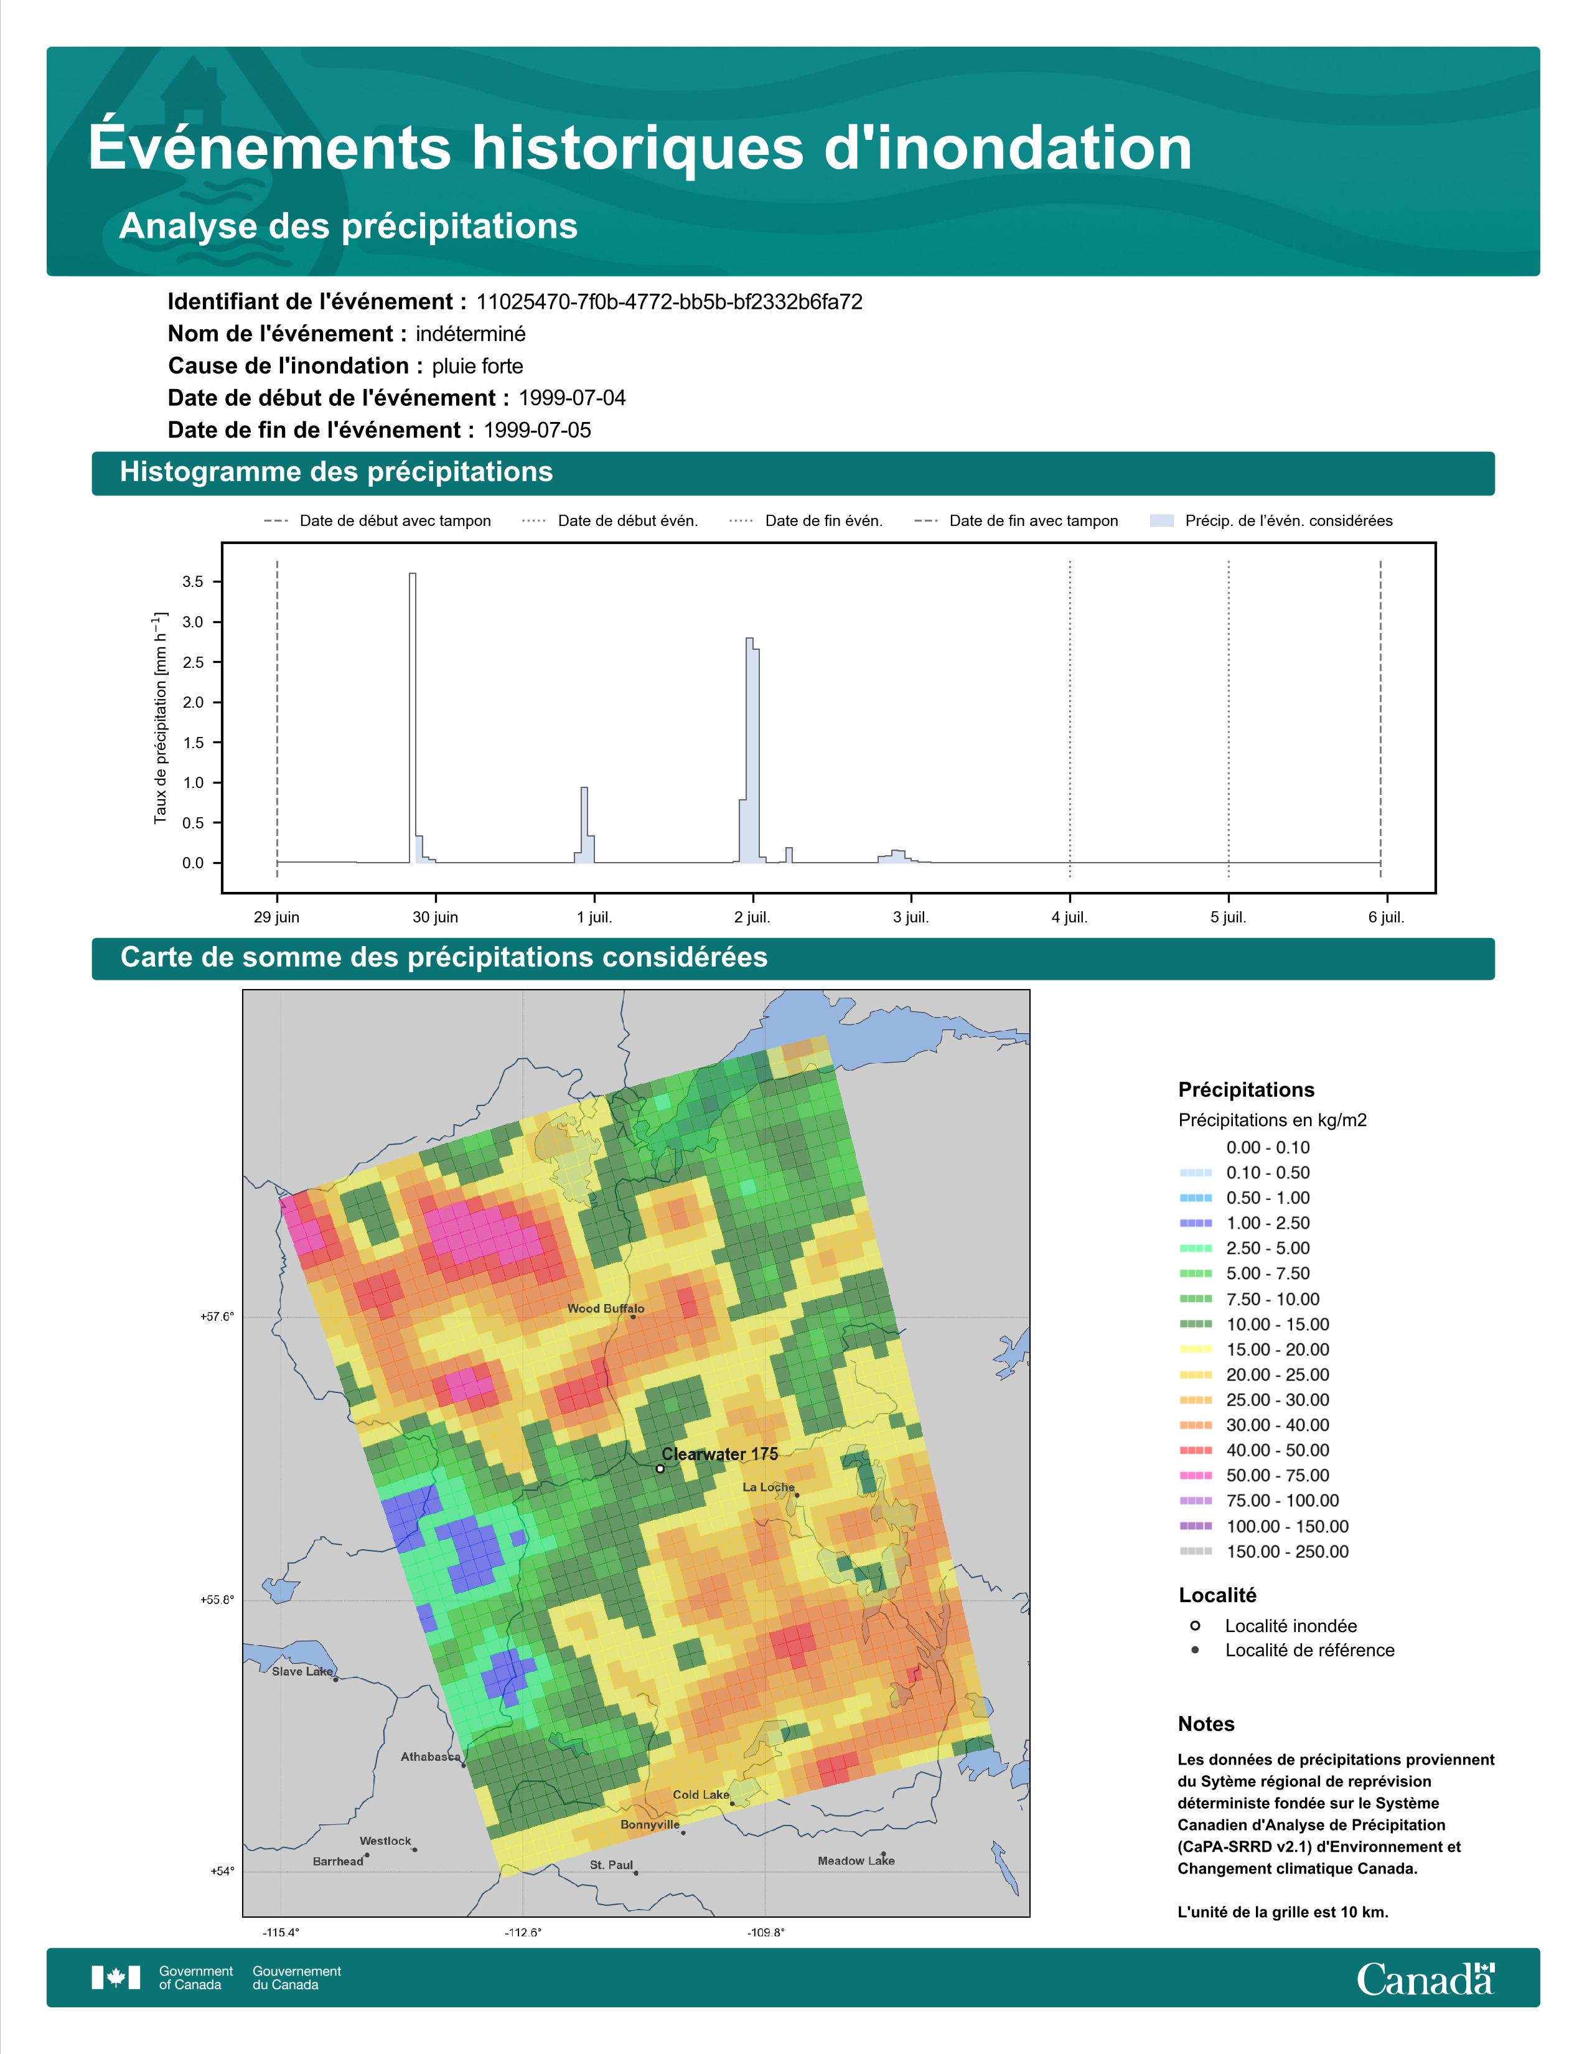Screen dimensions: 1587x2054
Task: Click the end date 1999-07-05
Action: tap(537, 430)
